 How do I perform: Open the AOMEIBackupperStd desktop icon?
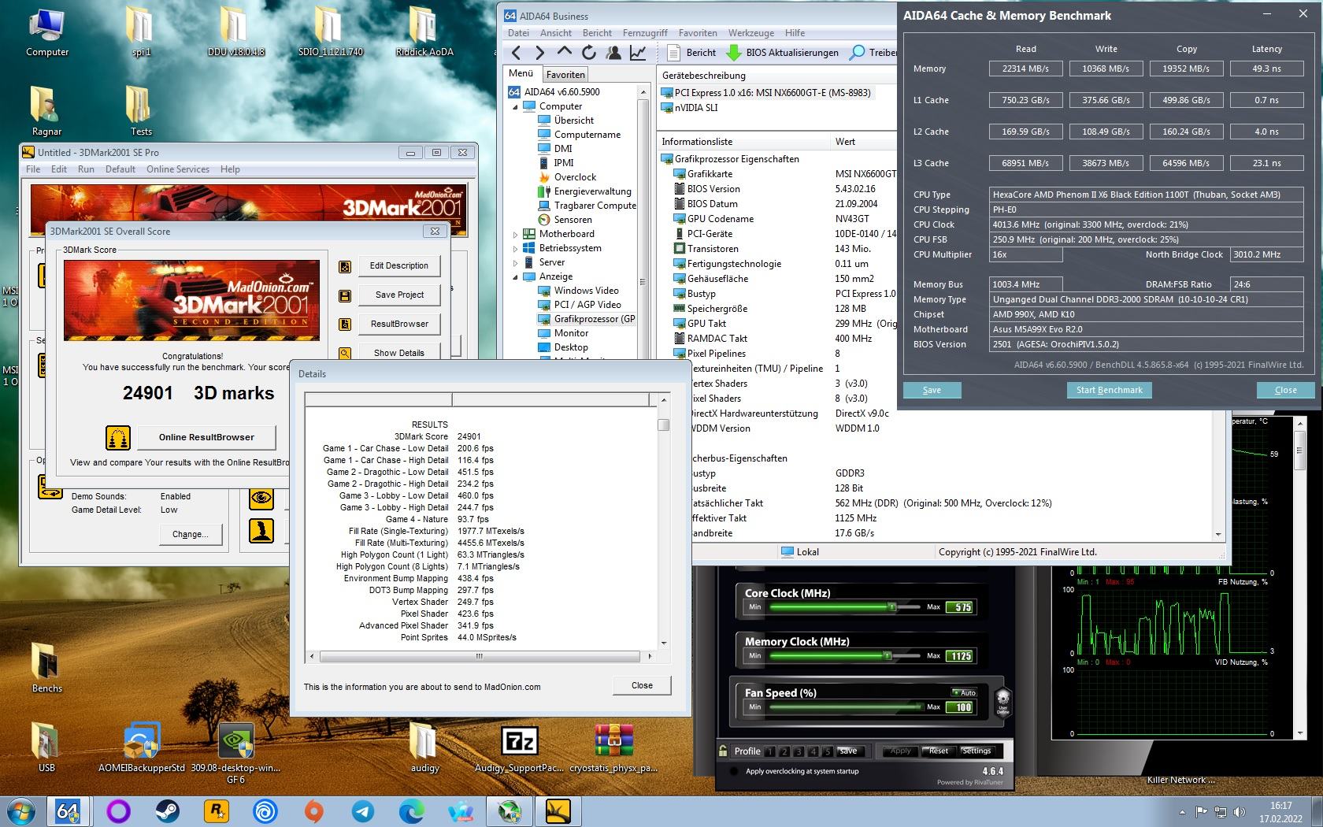click(x=142, y=747)
